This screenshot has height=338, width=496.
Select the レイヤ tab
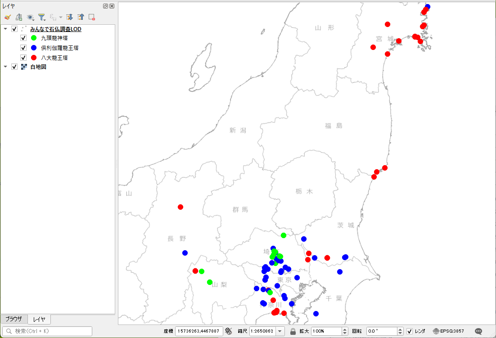click(x=39, y=319)
